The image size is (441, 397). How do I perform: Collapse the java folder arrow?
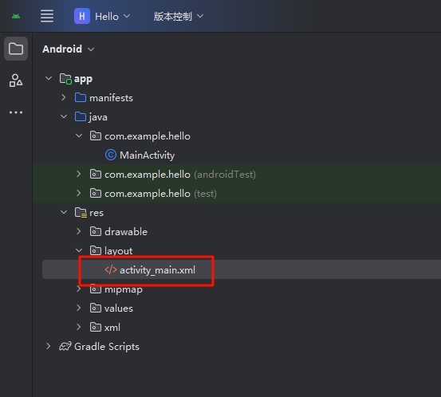64,116
